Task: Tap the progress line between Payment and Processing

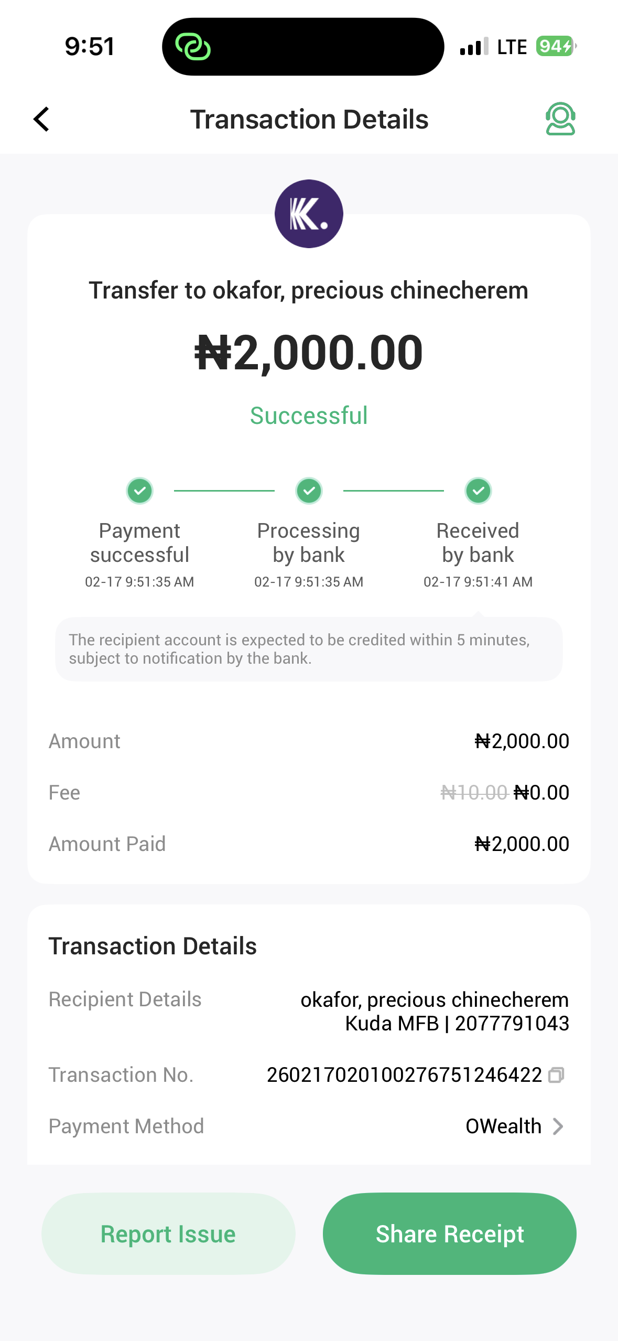Action: click(224, 491)
